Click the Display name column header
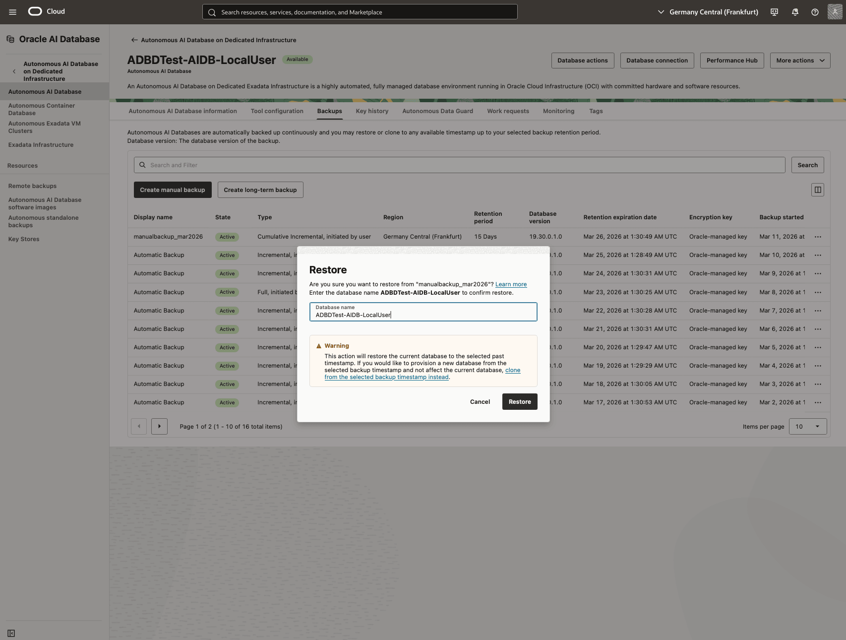846x640 pixels. click(153, 217)
